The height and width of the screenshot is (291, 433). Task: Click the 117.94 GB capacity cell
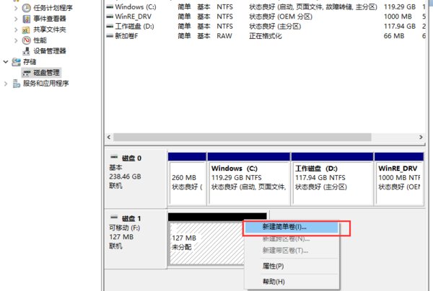click(400, 26)
